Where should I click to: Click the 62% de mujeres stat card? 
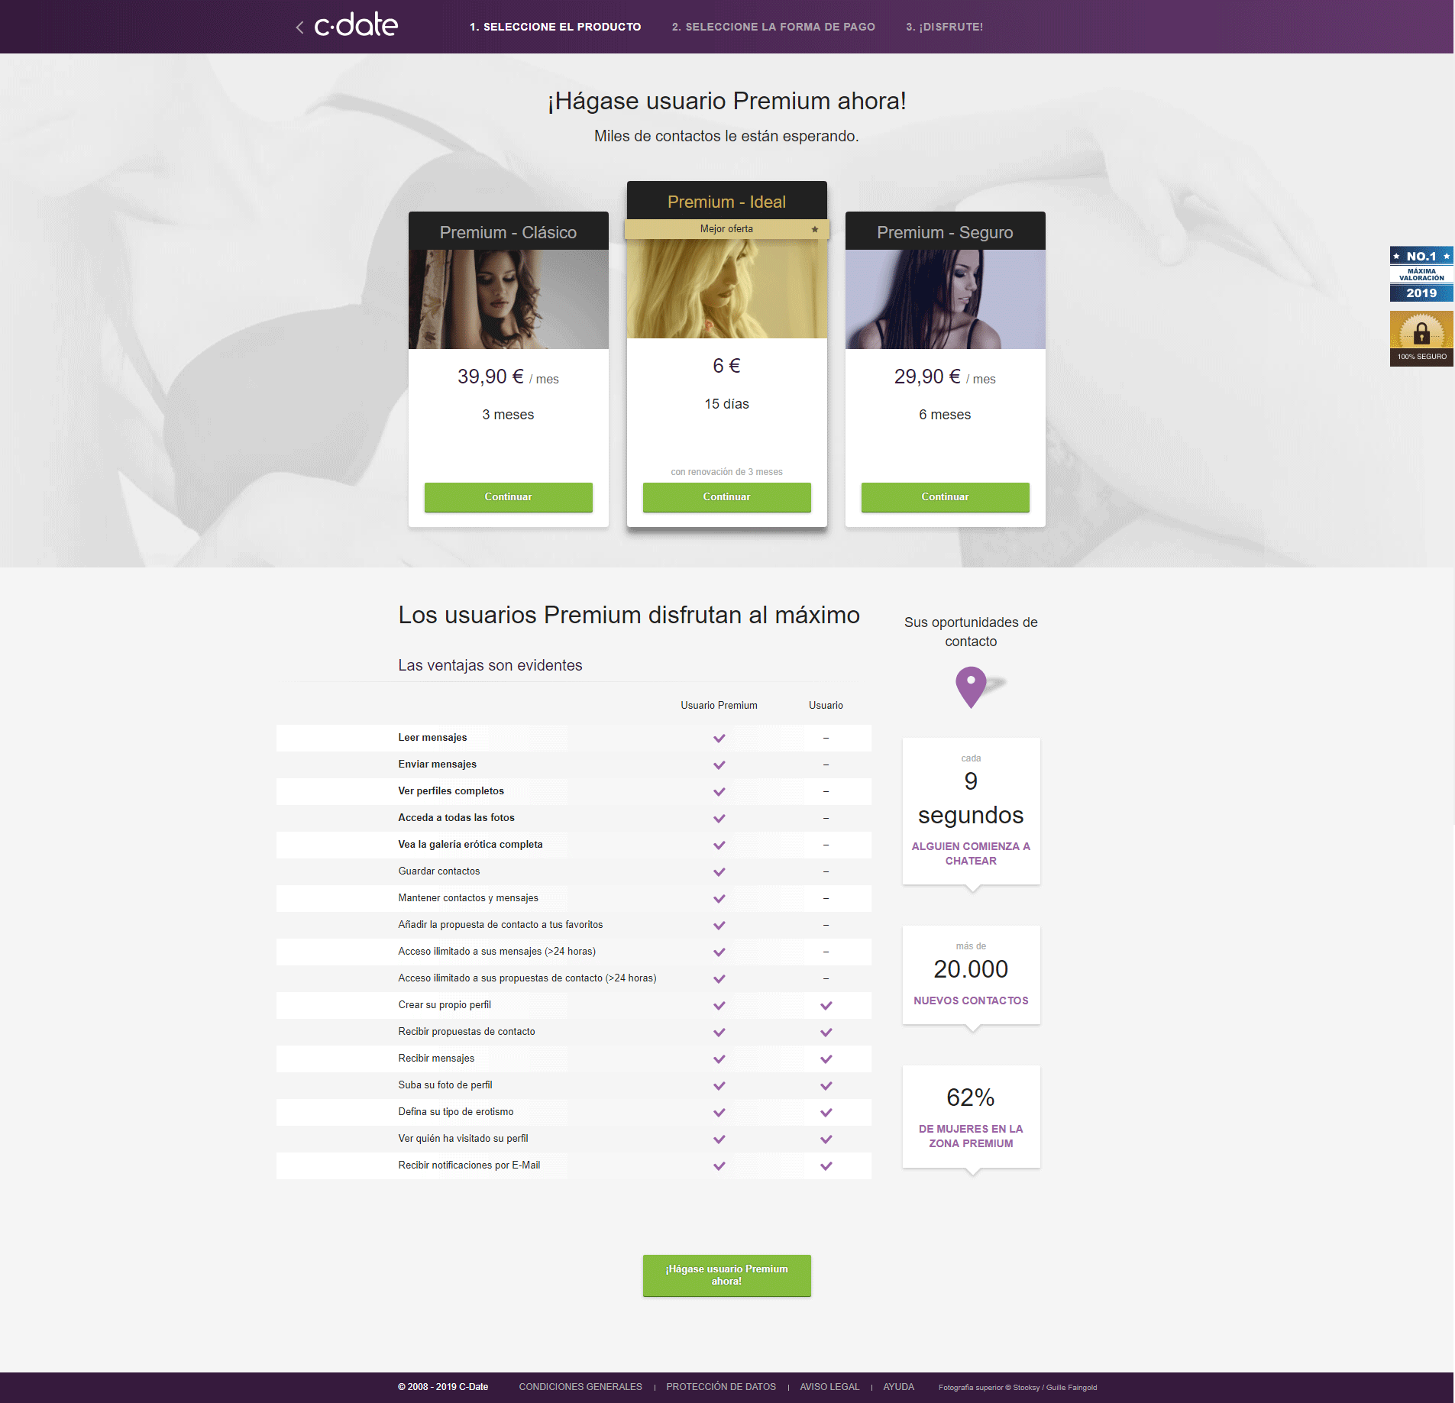(x=971, y=1117)
